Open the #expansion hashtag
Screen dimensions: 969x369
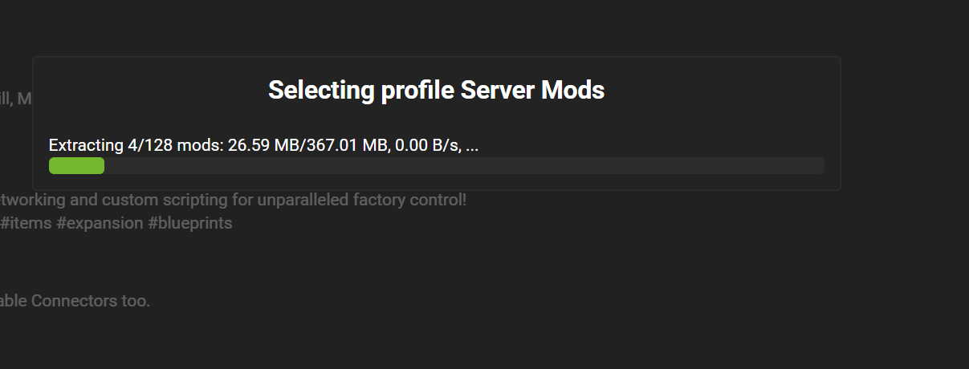click(100, 223)
